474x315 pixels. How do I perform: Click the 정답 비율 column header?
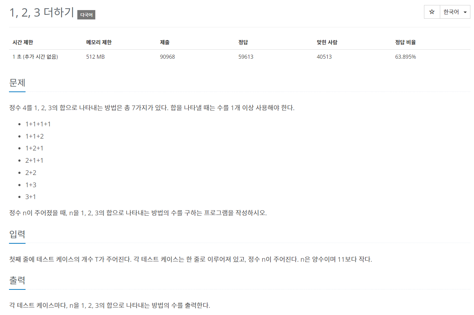[x=405, y=42]
